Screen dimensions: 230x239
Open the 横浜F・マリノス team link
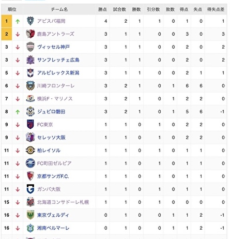click(55, 99)
